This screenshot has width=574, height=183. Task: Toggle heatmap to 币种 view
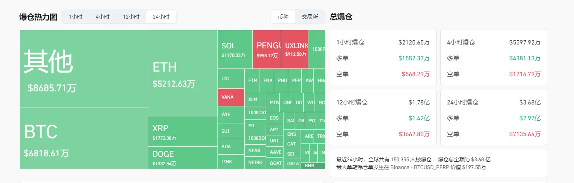283,17
